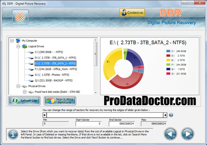Click the blue help question mark icon
The height and width of the screenshot is (145, 207).
pyautogui.click(x=171, y=115)
